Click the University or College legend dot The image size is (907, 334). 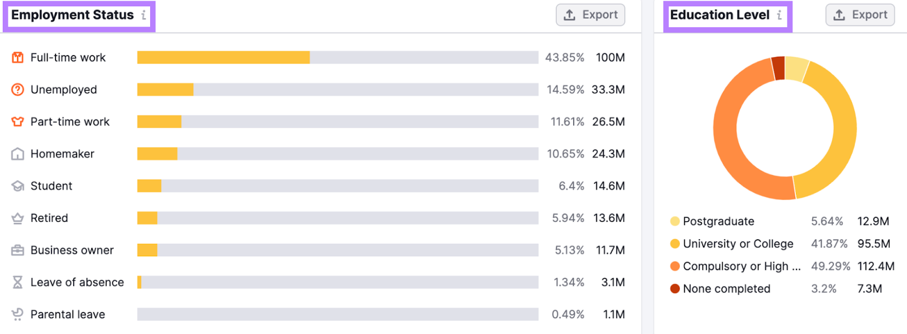pos(675,244)
